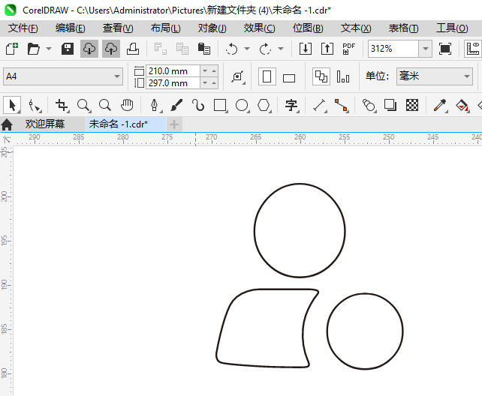Expand the undo history dropdown arrow

point(247,49)
